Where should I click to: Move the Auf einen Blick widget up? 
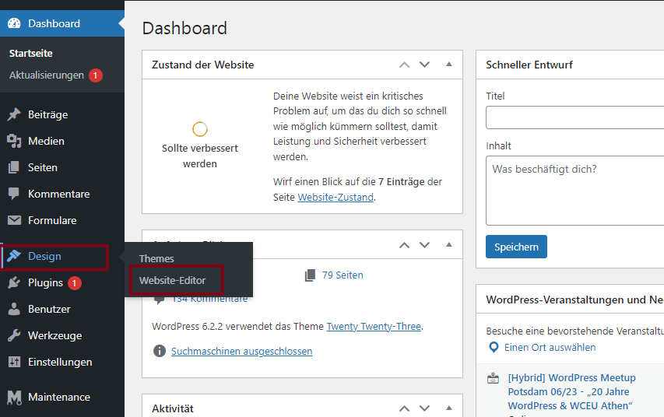[405, 245]
